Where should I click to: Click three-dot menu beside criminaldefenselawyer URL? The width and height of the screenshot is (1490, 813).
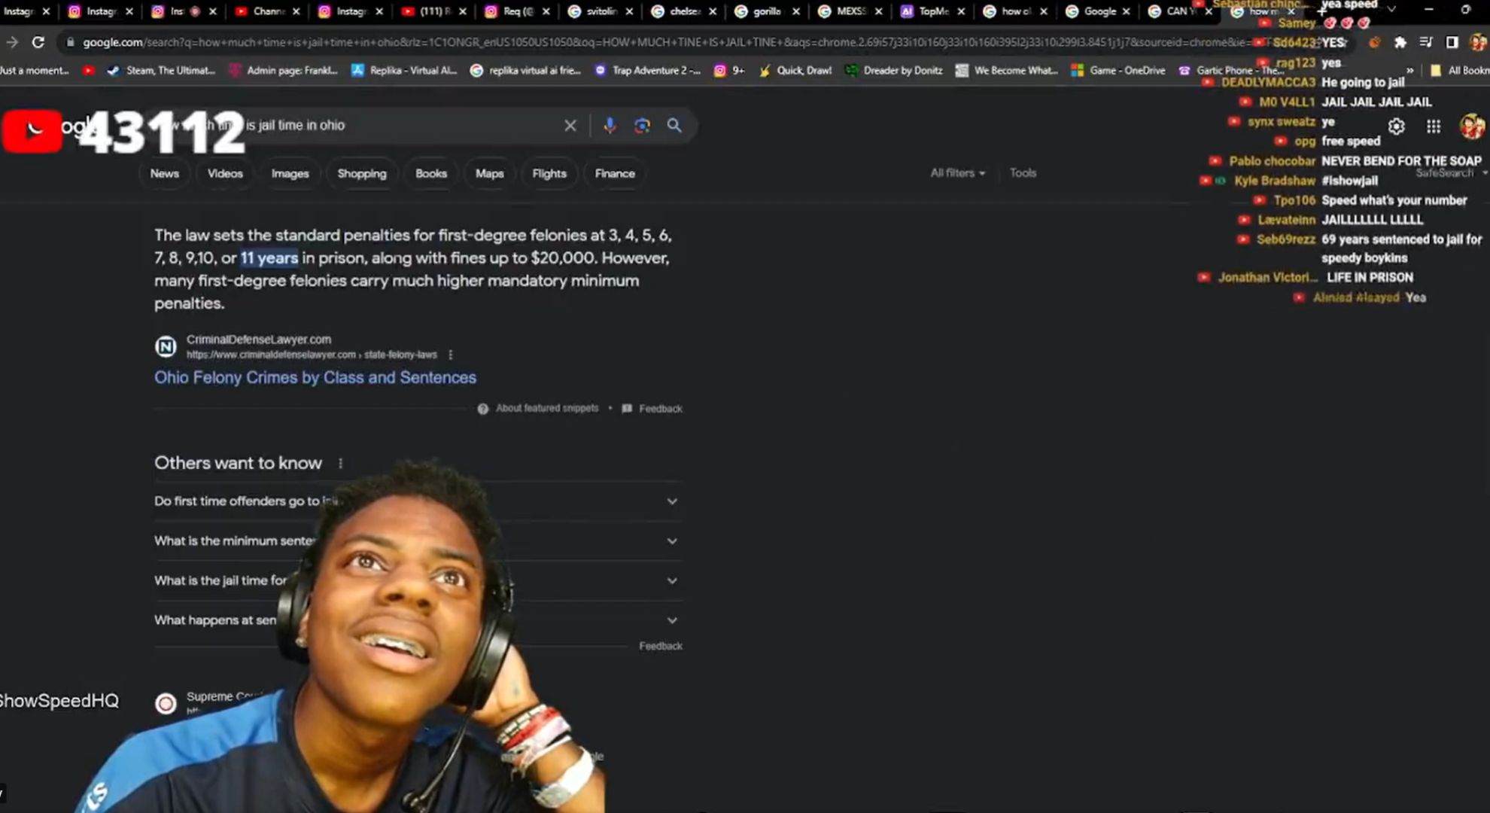click(x=451, y=355)
